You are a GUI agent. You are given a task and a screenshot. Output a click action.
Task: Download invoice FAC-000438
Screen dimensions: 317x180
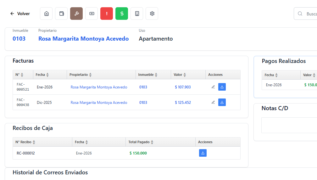coord(222,102)
